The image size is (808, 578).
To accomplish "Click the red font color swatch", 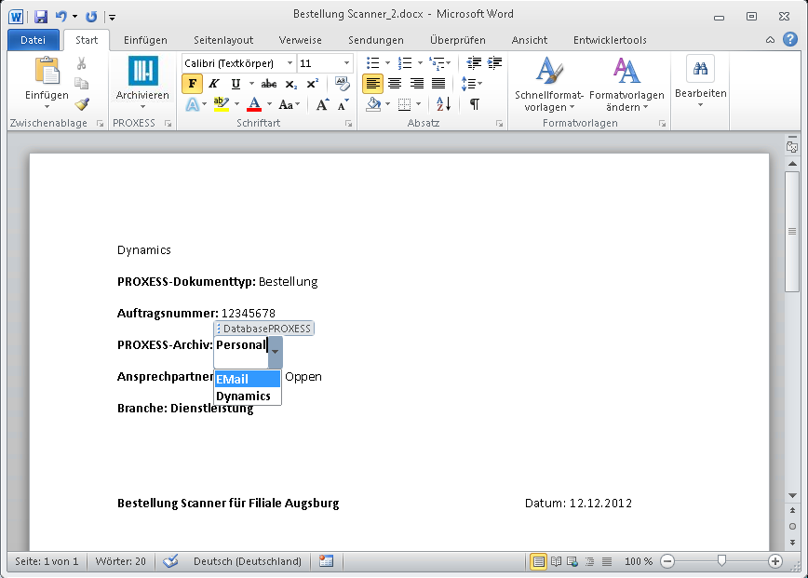I will click(x=254, y=104).
